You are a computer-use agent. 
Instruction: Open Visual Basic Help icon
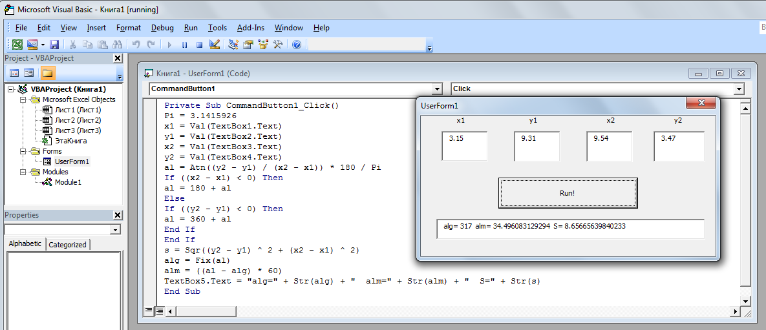[296, 45]
